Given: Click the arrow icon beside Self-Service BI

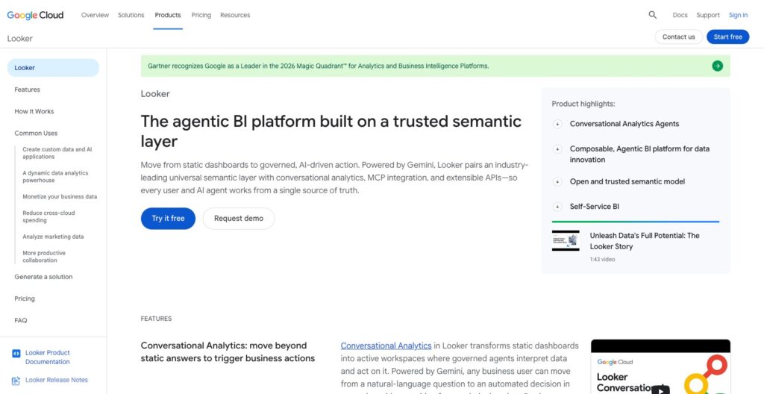Looking at the screenshot, I should click(x=557, y=207).
